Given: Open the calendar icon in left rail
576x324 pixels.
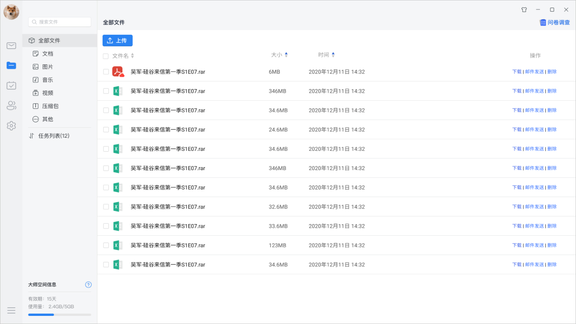Looking at the screenshot, I should (x=11, y=85).
